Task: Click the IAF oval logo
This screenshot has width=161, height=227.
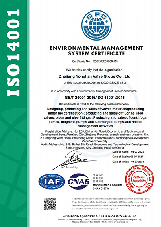Action: pyautogui.click(x=52, y=181)
